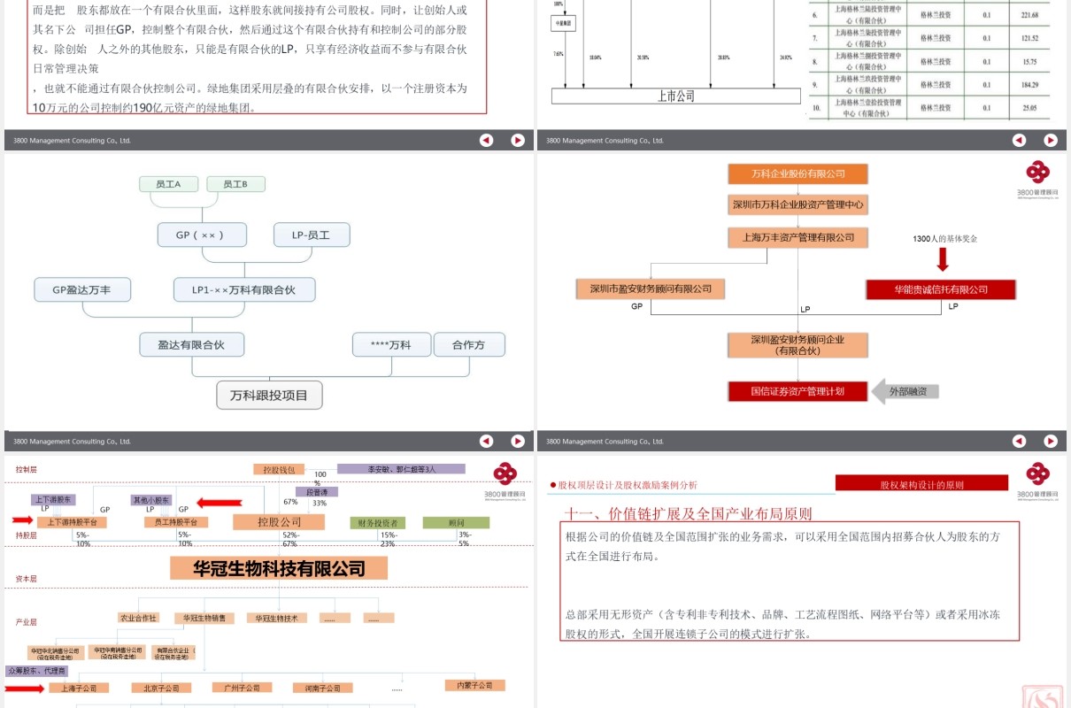This screenshot has width=1071, height=708.
Task: Select the 万科跟投项目 box
Action: [x=269, y=395]
